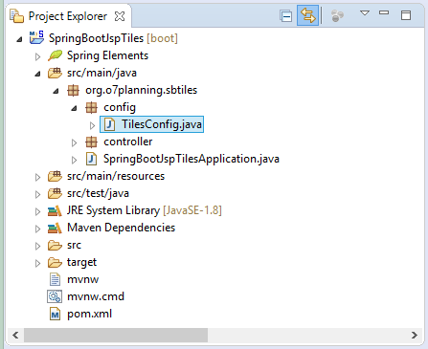
Task: Select SpringBootJspTilesApplication.java file
Action: tap(183, 159)
